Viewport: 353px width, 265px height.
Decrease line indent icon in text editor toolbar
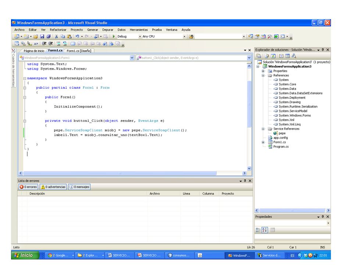click(x=44, y=44)
